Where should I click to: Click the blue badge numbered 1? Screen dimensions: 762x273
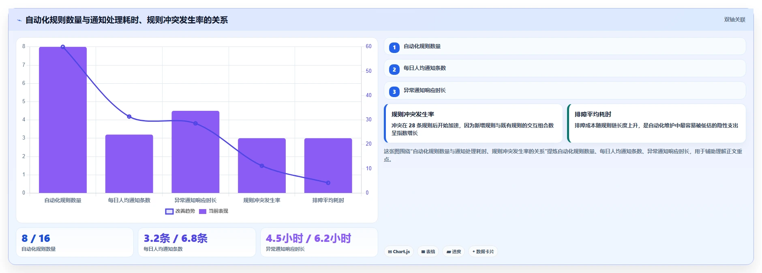coord(394,47)
